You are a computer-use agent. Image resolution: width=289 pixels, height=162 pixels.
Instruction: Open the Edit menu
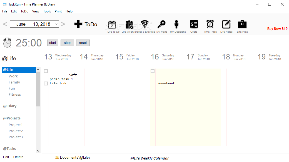(14, 11)
